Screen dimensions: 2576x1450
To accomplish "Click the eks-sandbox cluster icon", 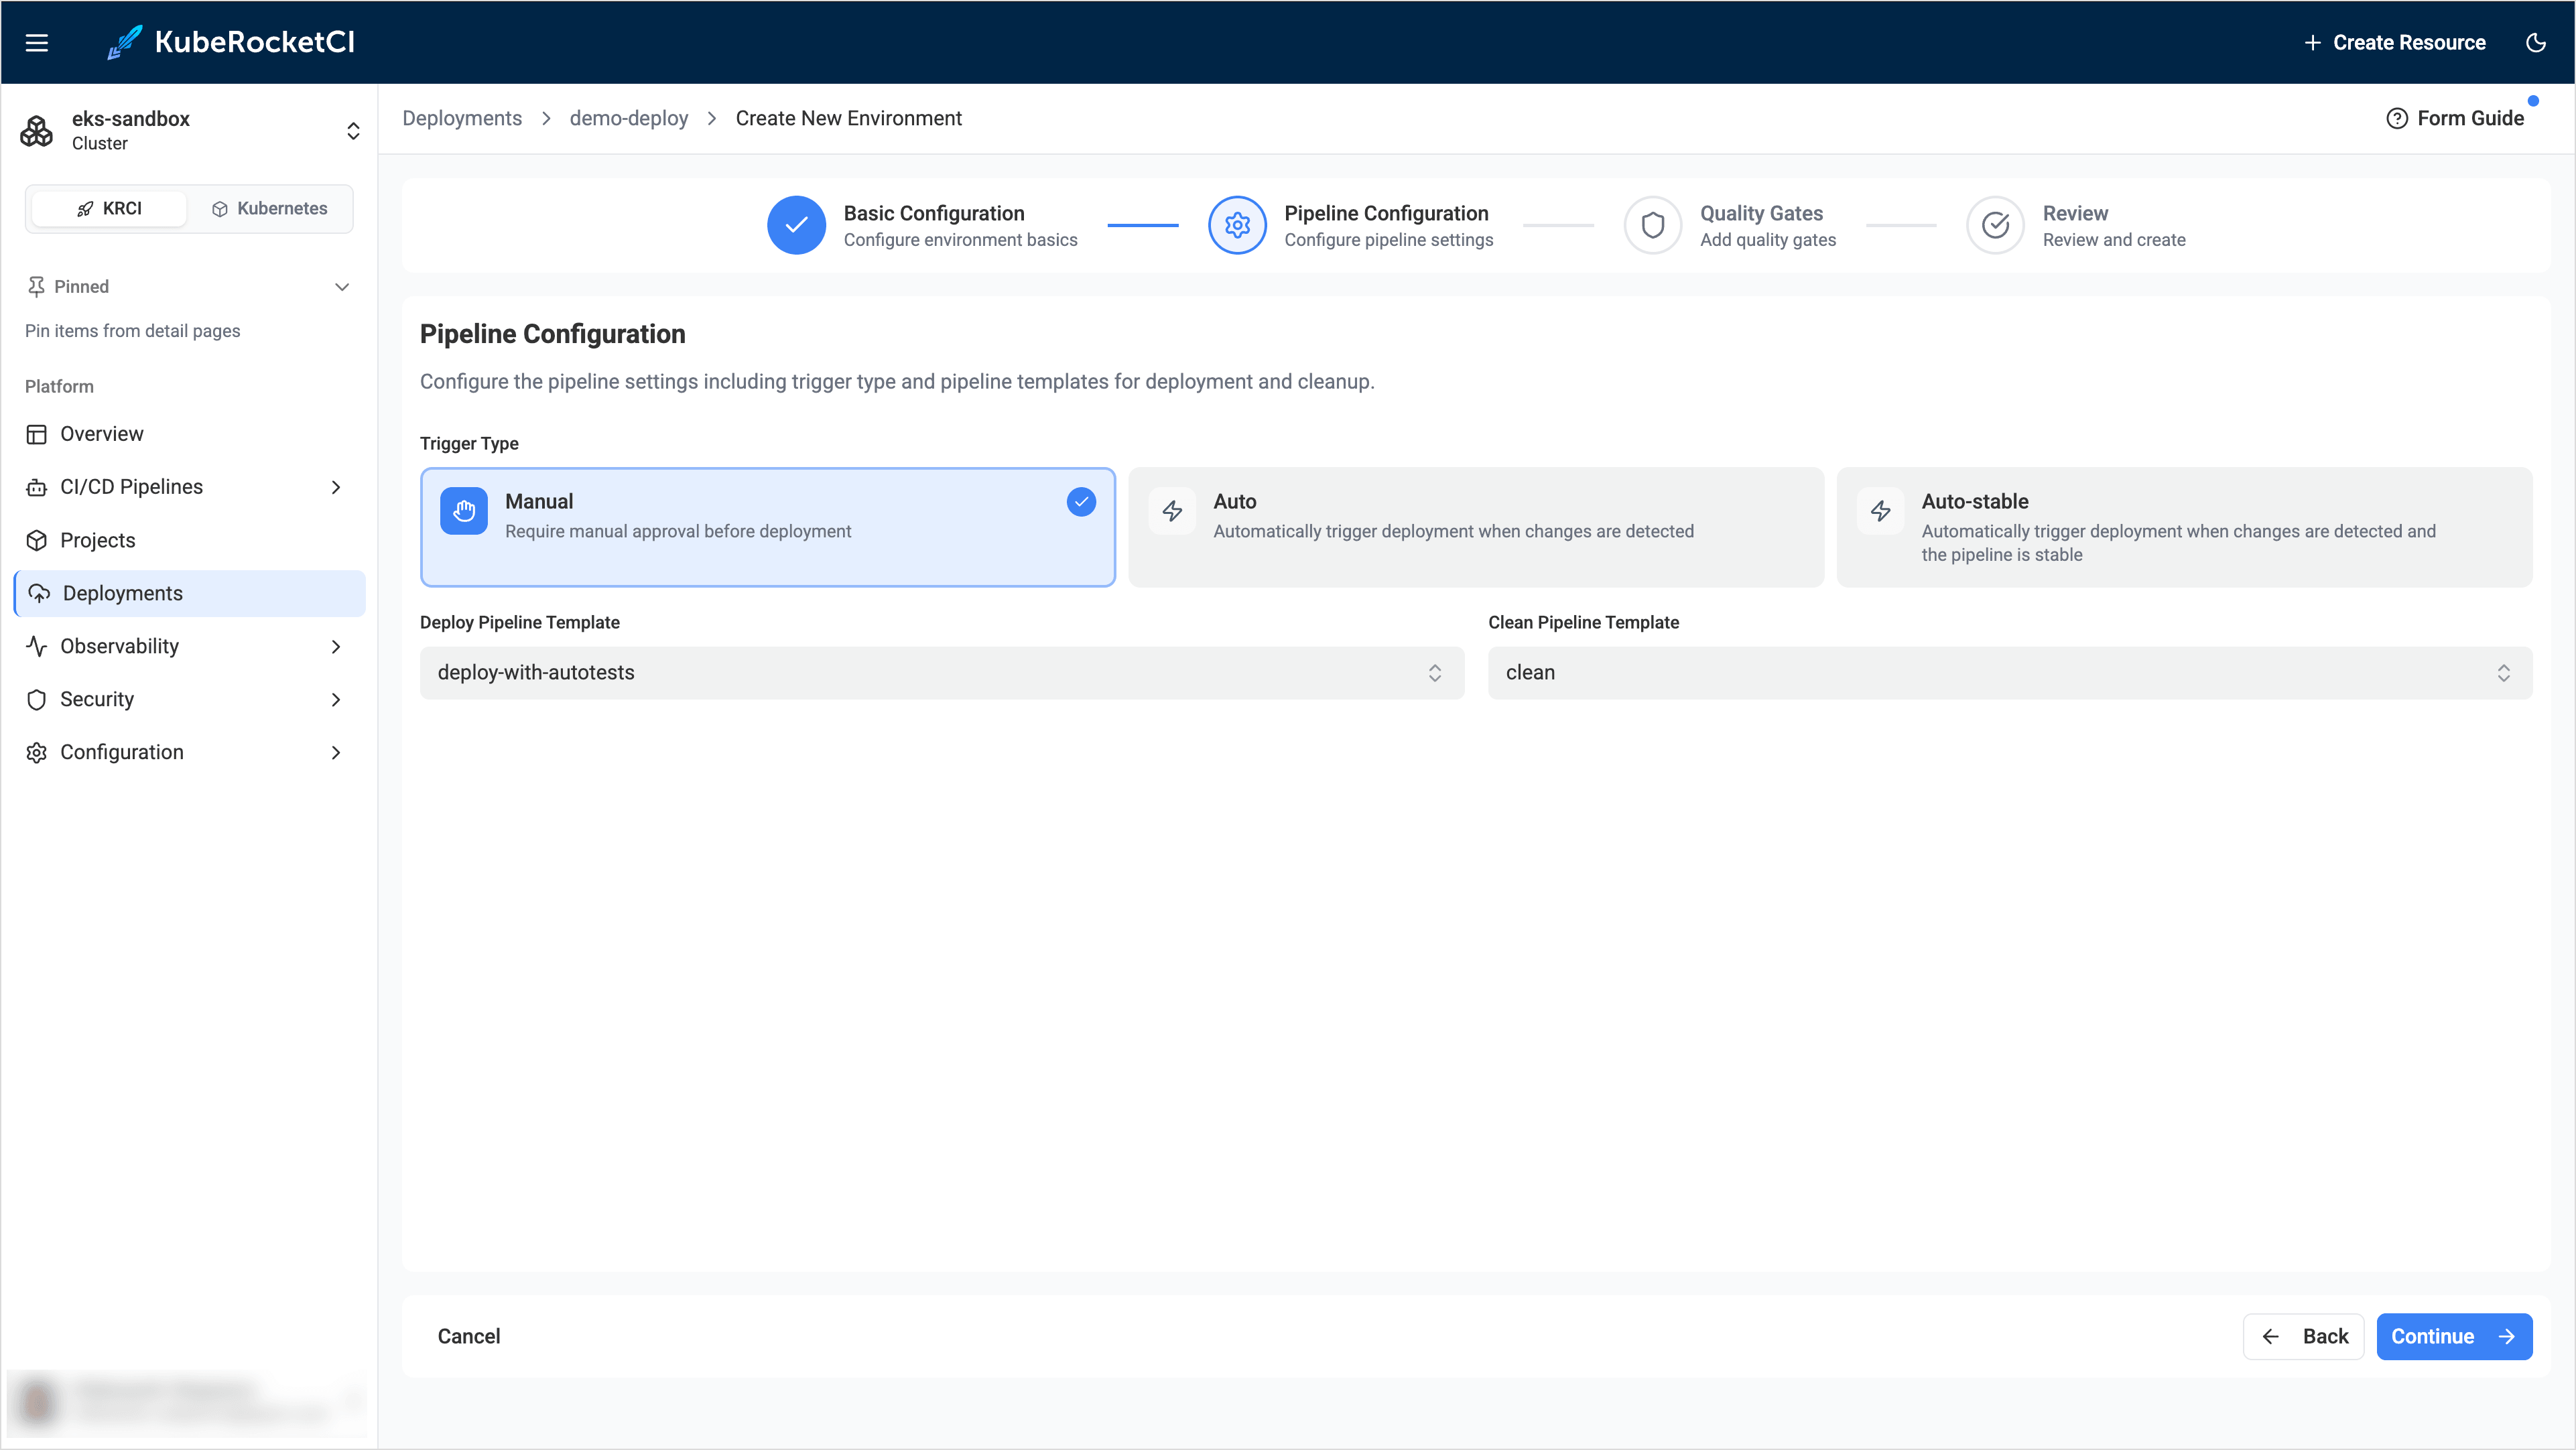I will 37,131.
